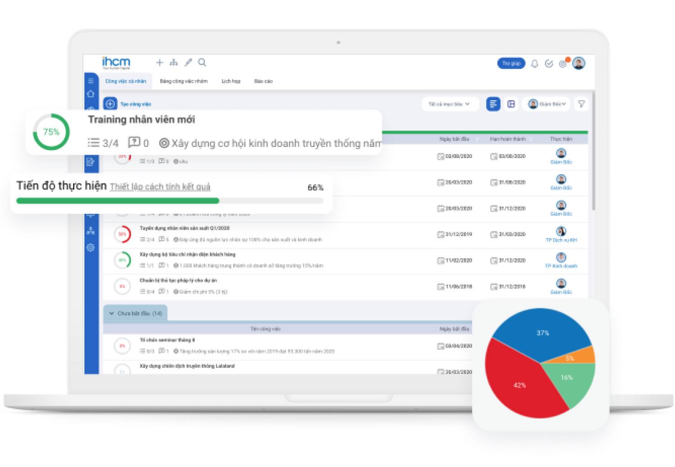
Task: Open the notifications bell
Action: (535, 63)
